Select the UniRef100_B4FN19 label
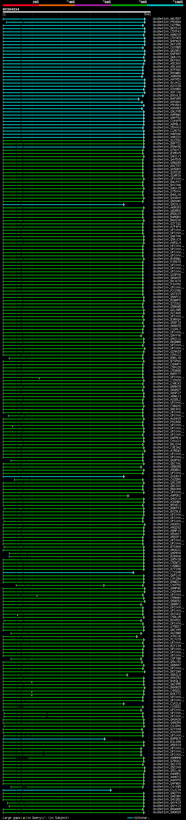The image size is (186, 820). click(167, 41)
